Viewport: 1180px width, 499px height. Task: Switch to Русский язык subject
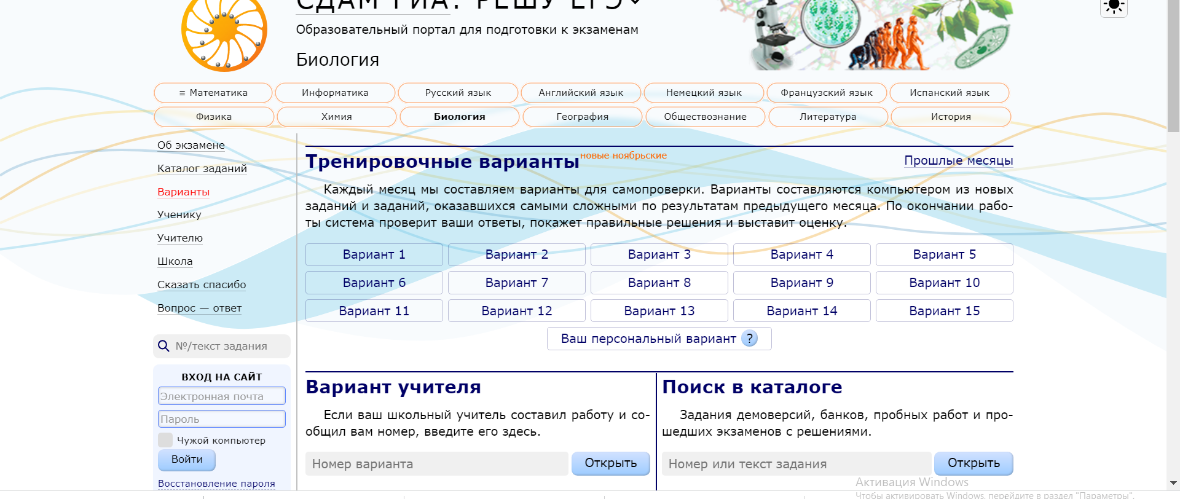(x=458, y=93)
